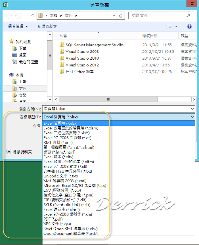The height and width of the screenshot is (245, 199).
Task: Go up one folder level
Action: click(33, 16)
